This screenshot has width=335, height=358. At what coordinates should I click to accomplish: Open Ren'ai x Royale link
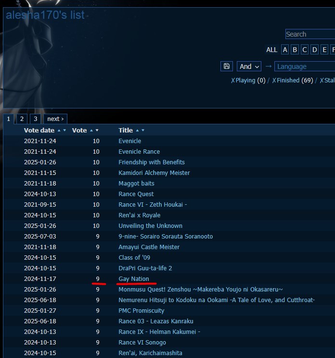[139, 215]
